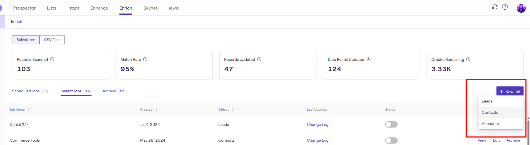Click the refresh sync icon
530x145 pixels.
coord(495,7)
